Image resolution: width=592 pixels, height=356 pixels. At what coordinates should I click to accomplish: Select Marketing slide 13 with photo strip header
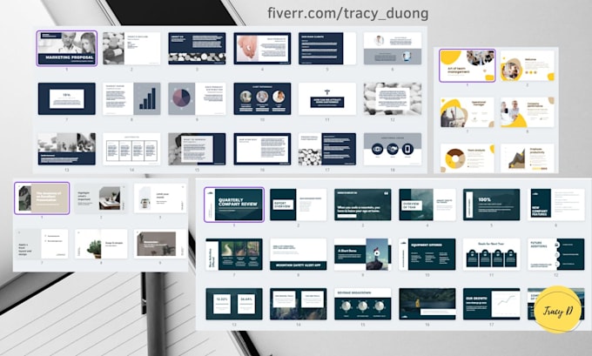(x=67, y=149)
